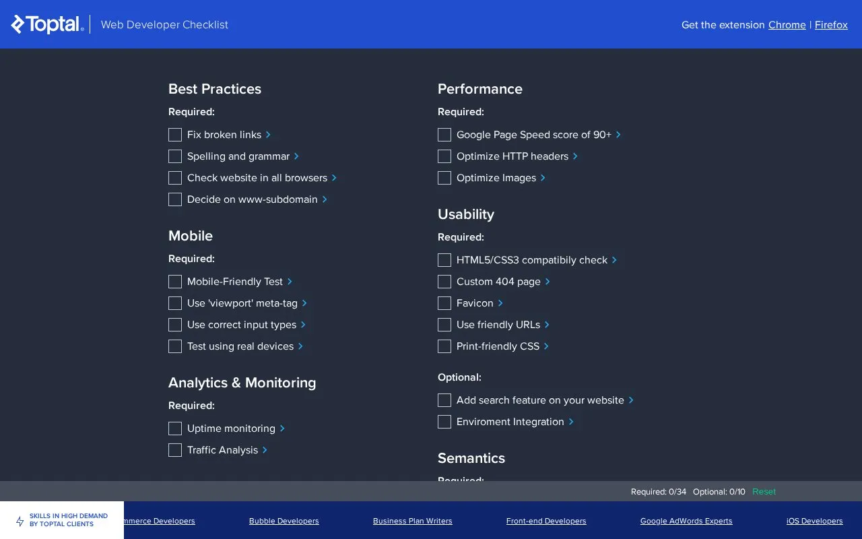Expand Enviroment Integration arrow
Viewport: 862px width, 539px height.
[x=571, y=422]
